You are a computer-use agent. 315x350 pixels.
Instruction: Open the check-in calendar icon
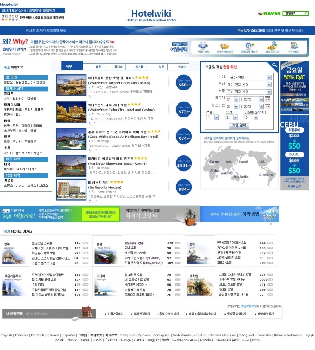click(x=267, y=99)
